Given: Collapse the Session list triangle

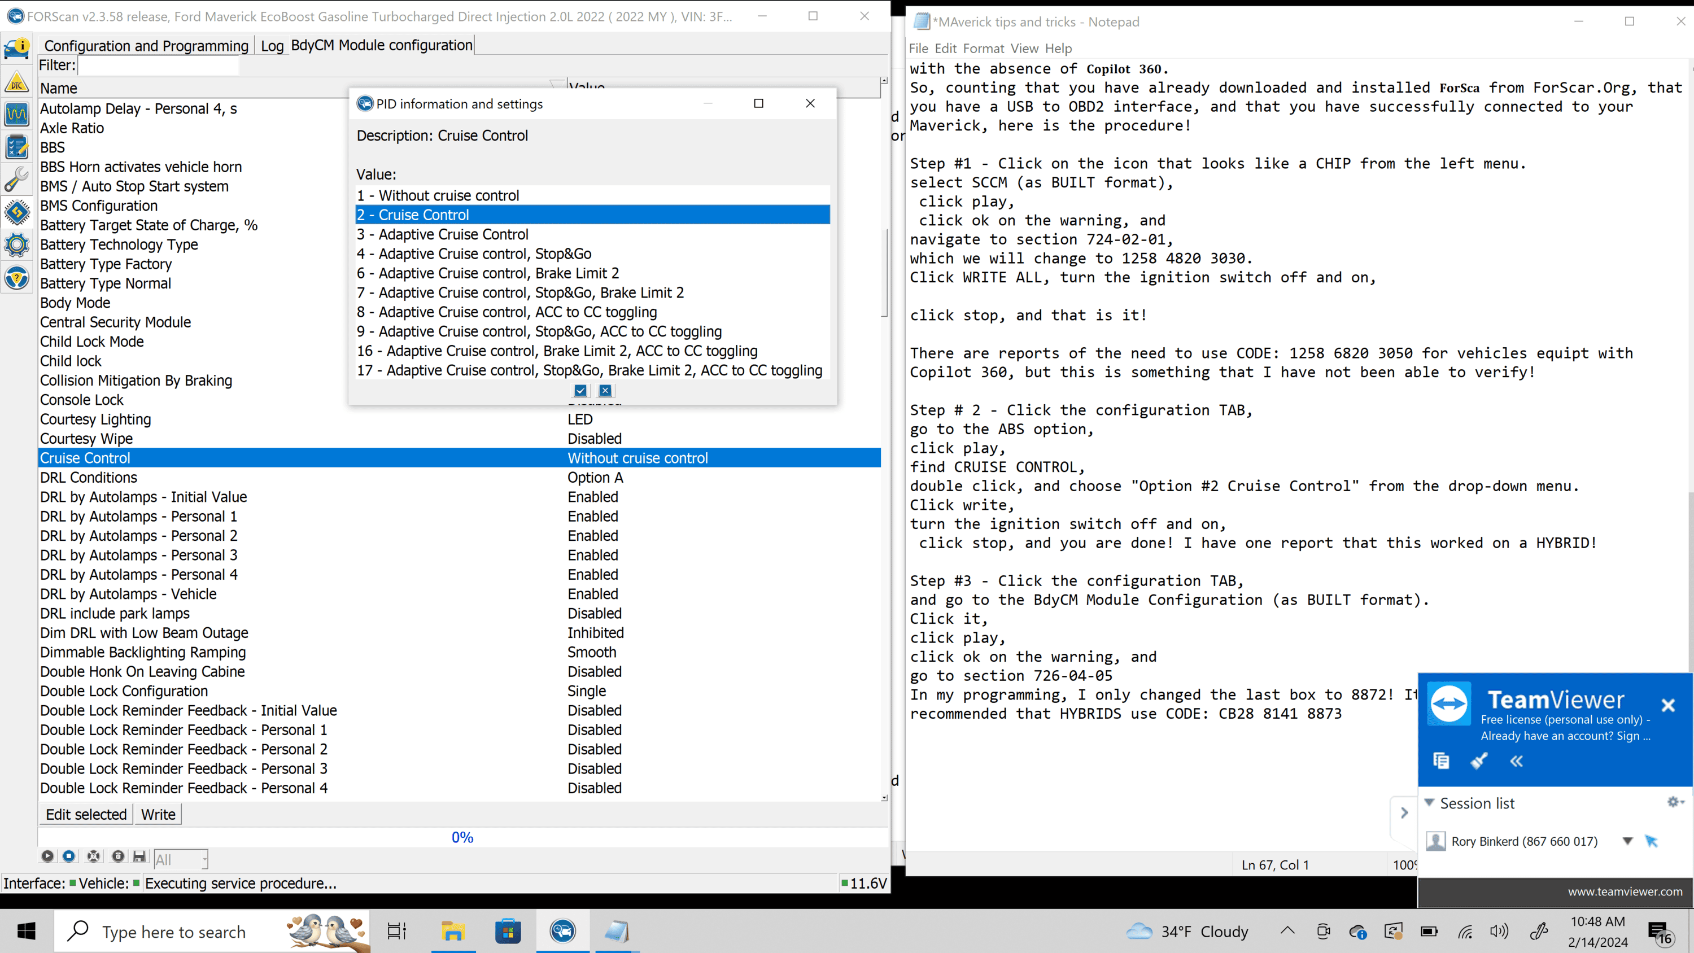Looking at the screenshot, I should point(1429,802).
